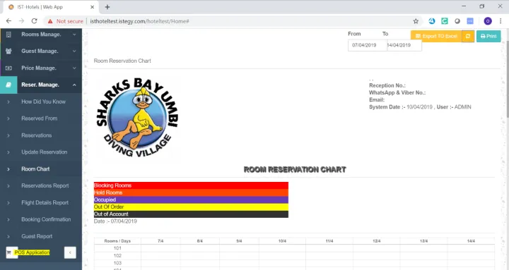Bookmark page with the star icon

[x=416, y=21]
